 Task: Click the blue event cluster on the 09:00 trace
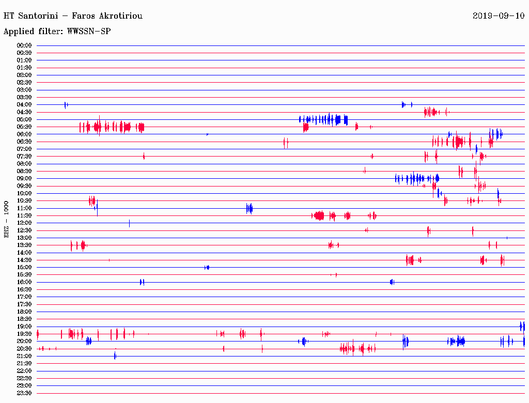click(x=417, y=179)
